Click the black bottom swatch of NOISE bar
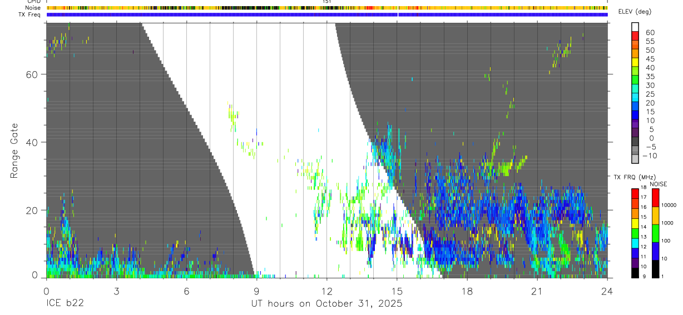The image size is (683, 315). tap(655, 268)
